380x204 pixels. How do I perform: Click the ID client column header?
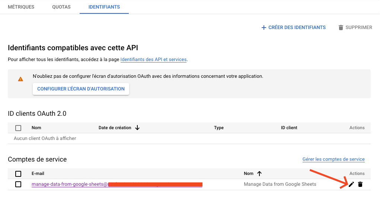(289, 128)
